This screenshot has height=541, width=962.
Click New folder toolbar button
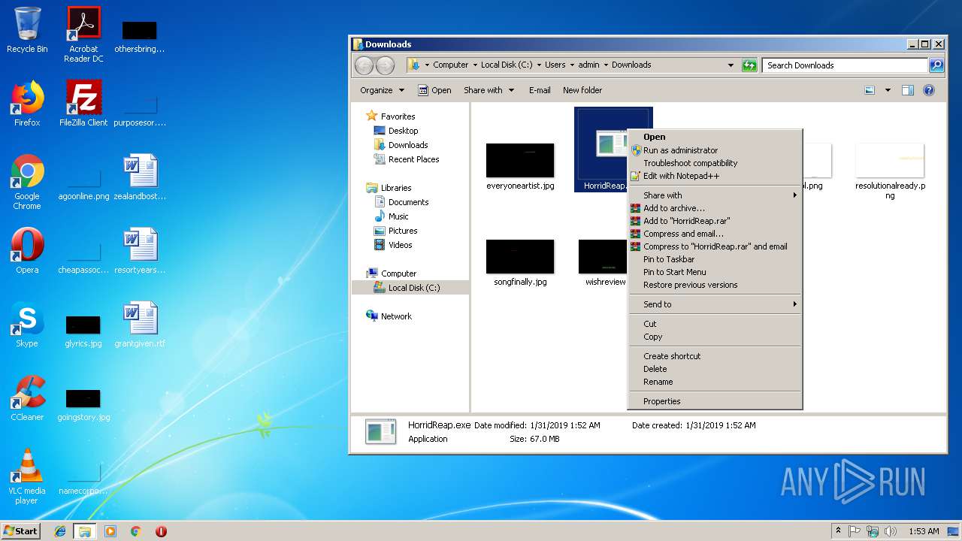click(x=582, y=90)
